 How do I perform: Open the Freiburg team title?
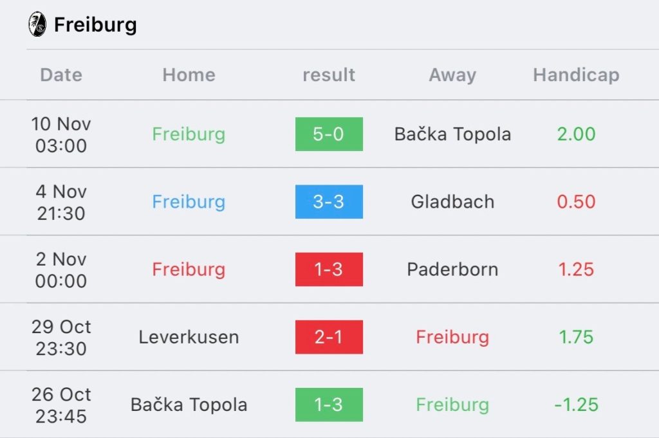(x=95, y=25)
